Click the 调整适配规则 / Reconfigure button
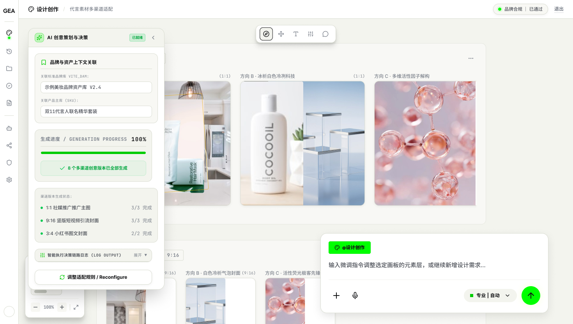The width and height of the screenshot is (573, 324). tap(93, 277)
